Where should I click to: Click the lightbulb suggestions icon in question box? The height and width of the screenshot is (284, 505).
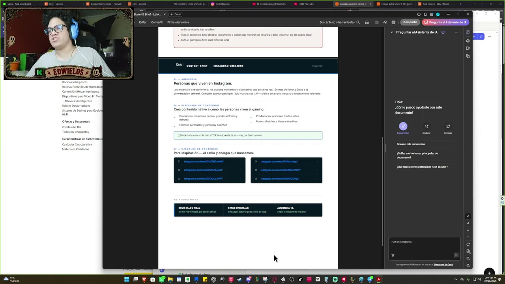pyautogui.click(x=393, y=255)
